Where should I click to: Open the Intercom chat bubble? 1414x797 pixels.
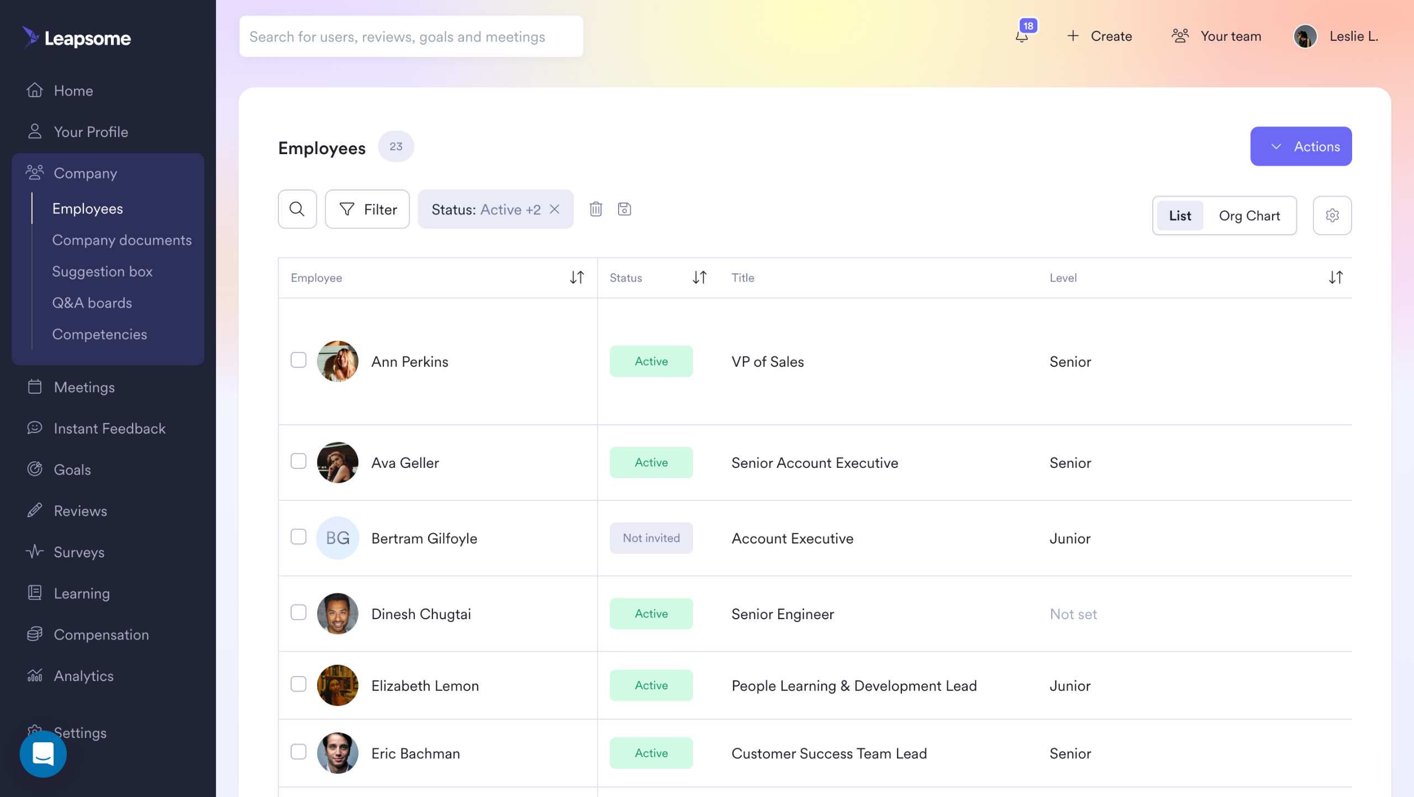point(43,754)
